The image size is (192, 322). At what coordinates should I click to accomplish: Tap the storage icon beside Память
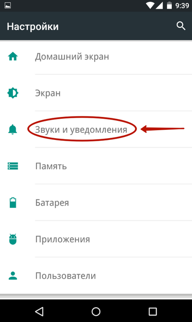[x=13, y=166]
